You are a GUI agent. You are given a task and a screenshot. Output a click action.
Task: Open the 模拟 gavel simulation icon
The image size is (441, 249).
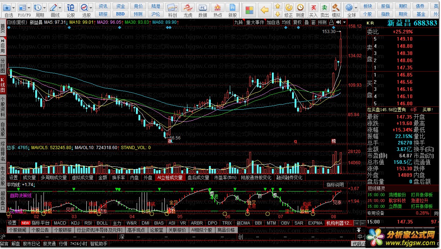point(336,7)
